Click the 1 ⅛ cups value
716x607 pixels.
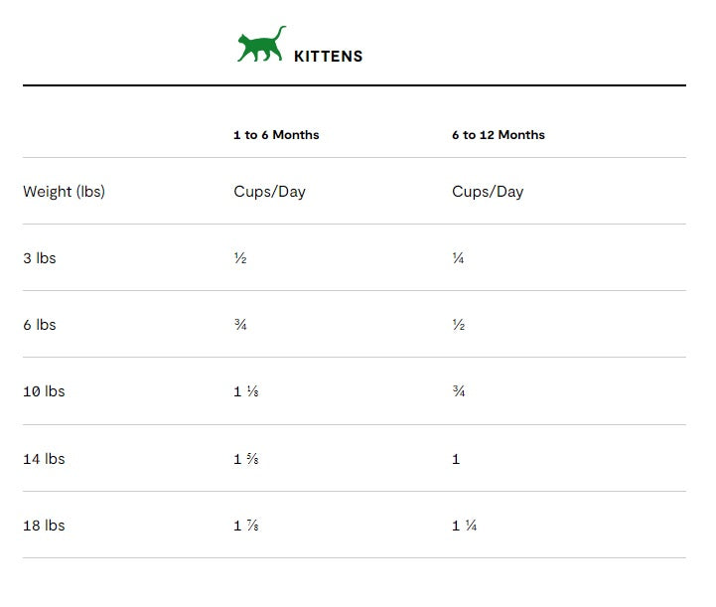(245, 391)
